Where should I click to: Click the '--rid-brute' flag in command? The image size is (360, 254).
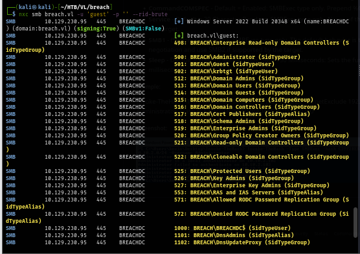click(150, 14)
